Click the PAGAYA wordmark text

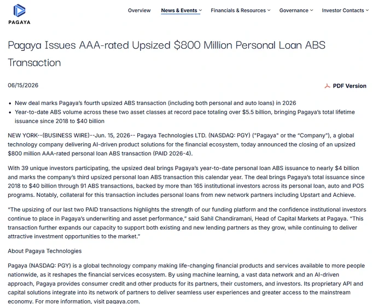[x=20, y=22]
